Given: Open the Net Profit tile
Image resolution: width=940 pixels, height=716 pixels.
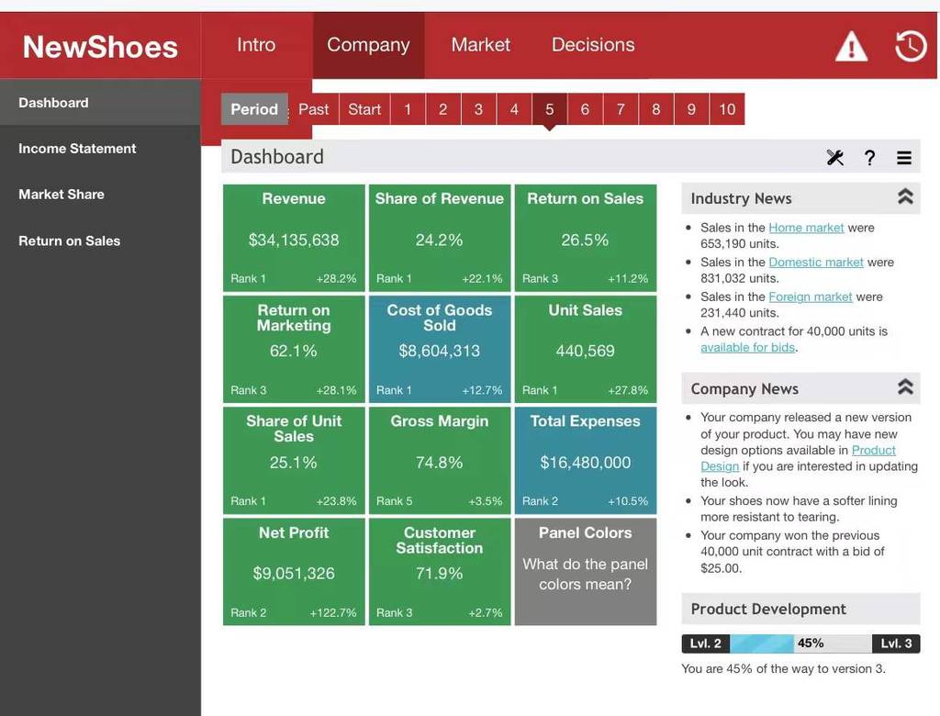Looking at the screenshot, I should [x=294, y=572].
